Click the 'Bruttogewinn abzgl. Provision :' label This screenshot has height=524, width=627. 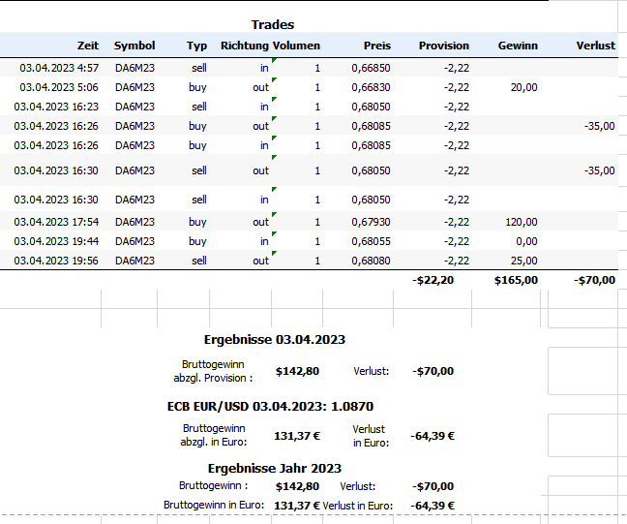tap(213, 371)
